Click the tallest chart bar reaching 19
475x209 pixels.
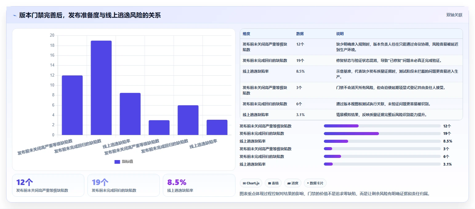pos(101,88)
